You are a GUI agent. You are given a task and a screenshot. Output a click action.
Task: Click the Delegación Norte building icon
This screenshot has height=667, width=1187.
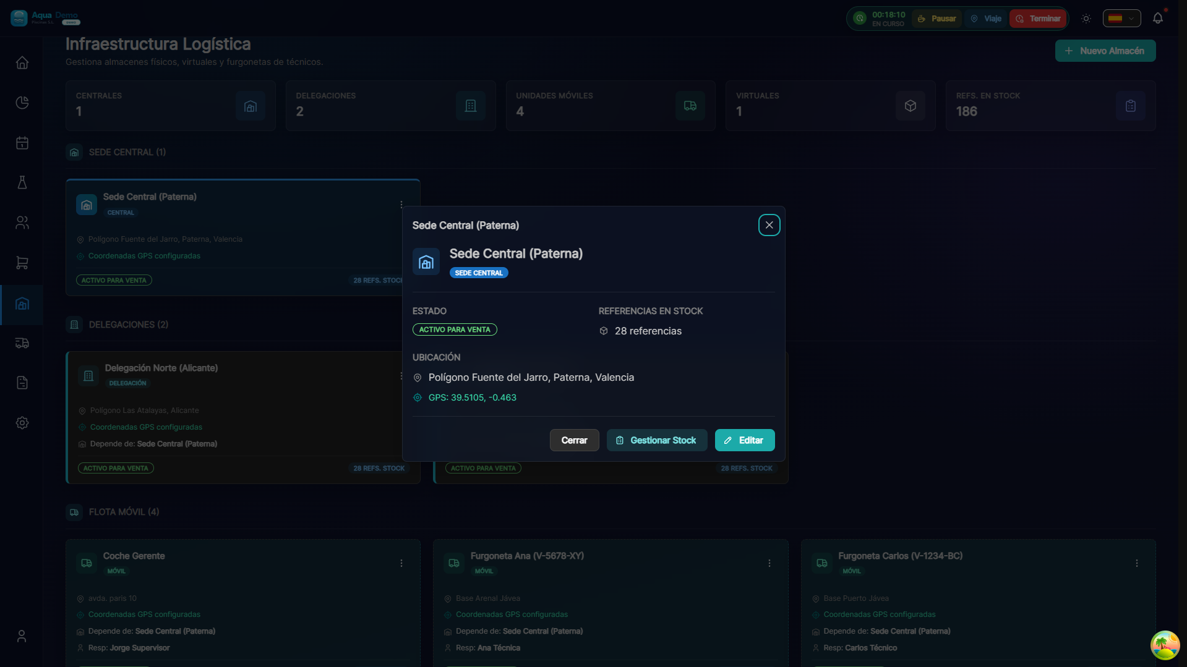(88, 376)
